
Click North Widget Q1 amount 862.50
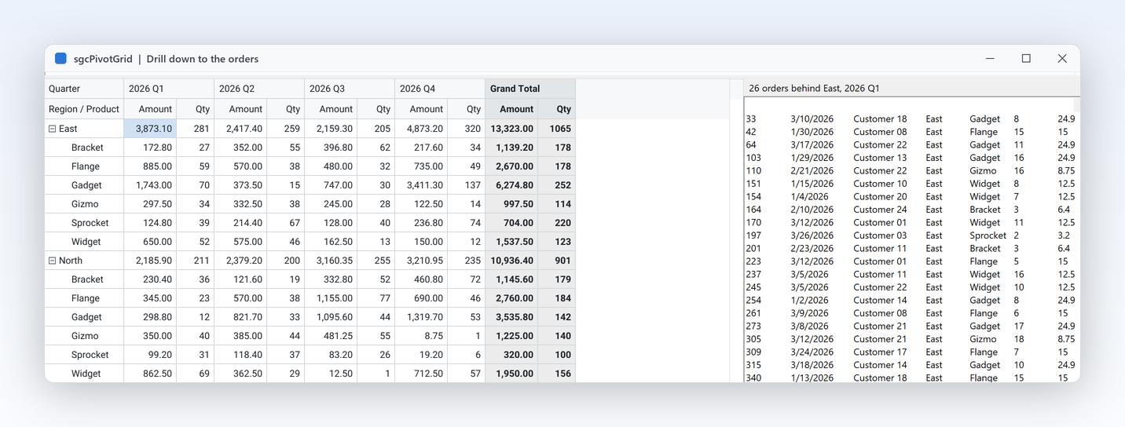150,374
